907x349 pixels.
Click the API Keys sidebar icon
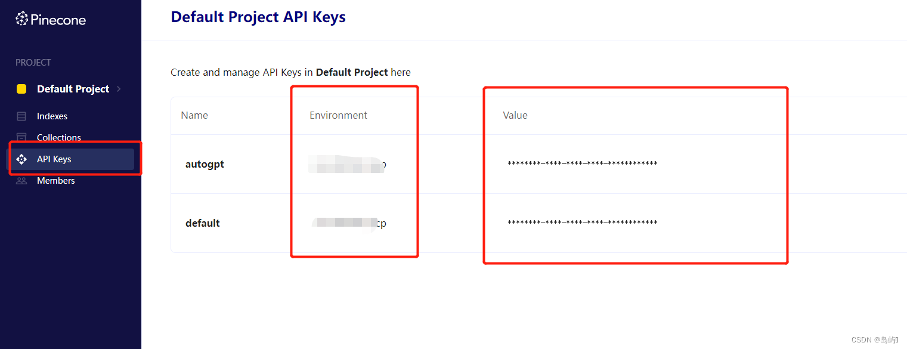pos(21,159)
